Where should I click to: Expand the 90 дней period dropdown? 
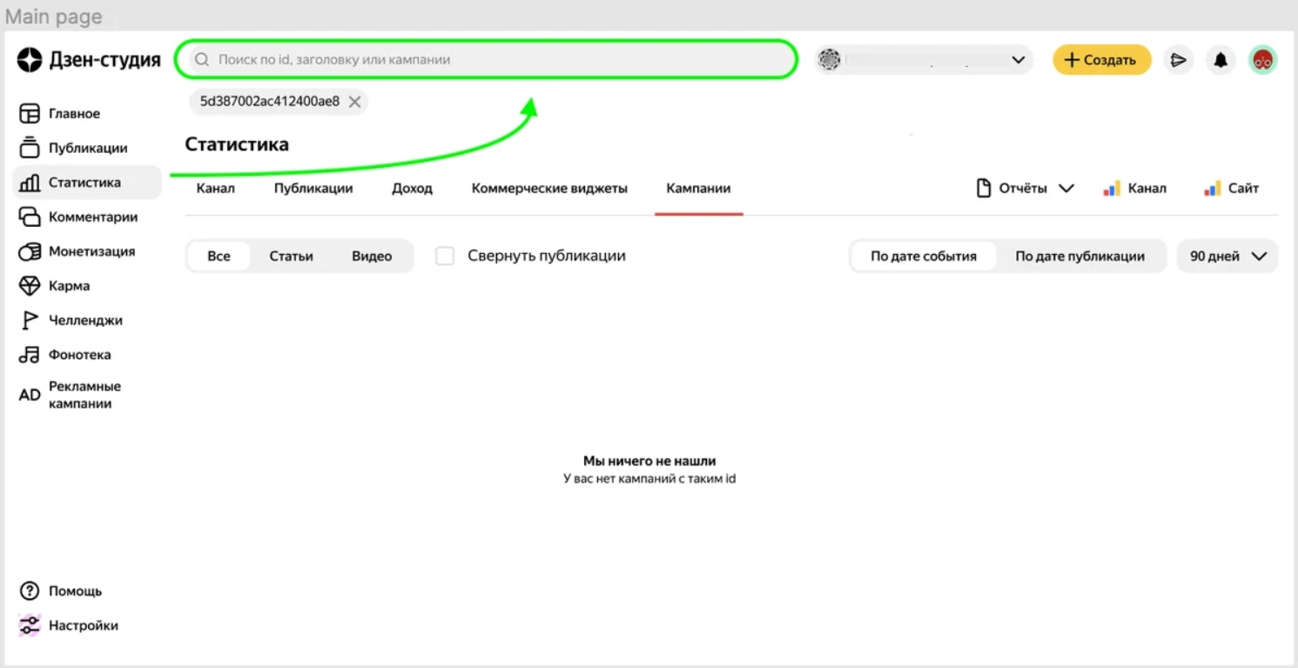click(x=1227, y=257)
